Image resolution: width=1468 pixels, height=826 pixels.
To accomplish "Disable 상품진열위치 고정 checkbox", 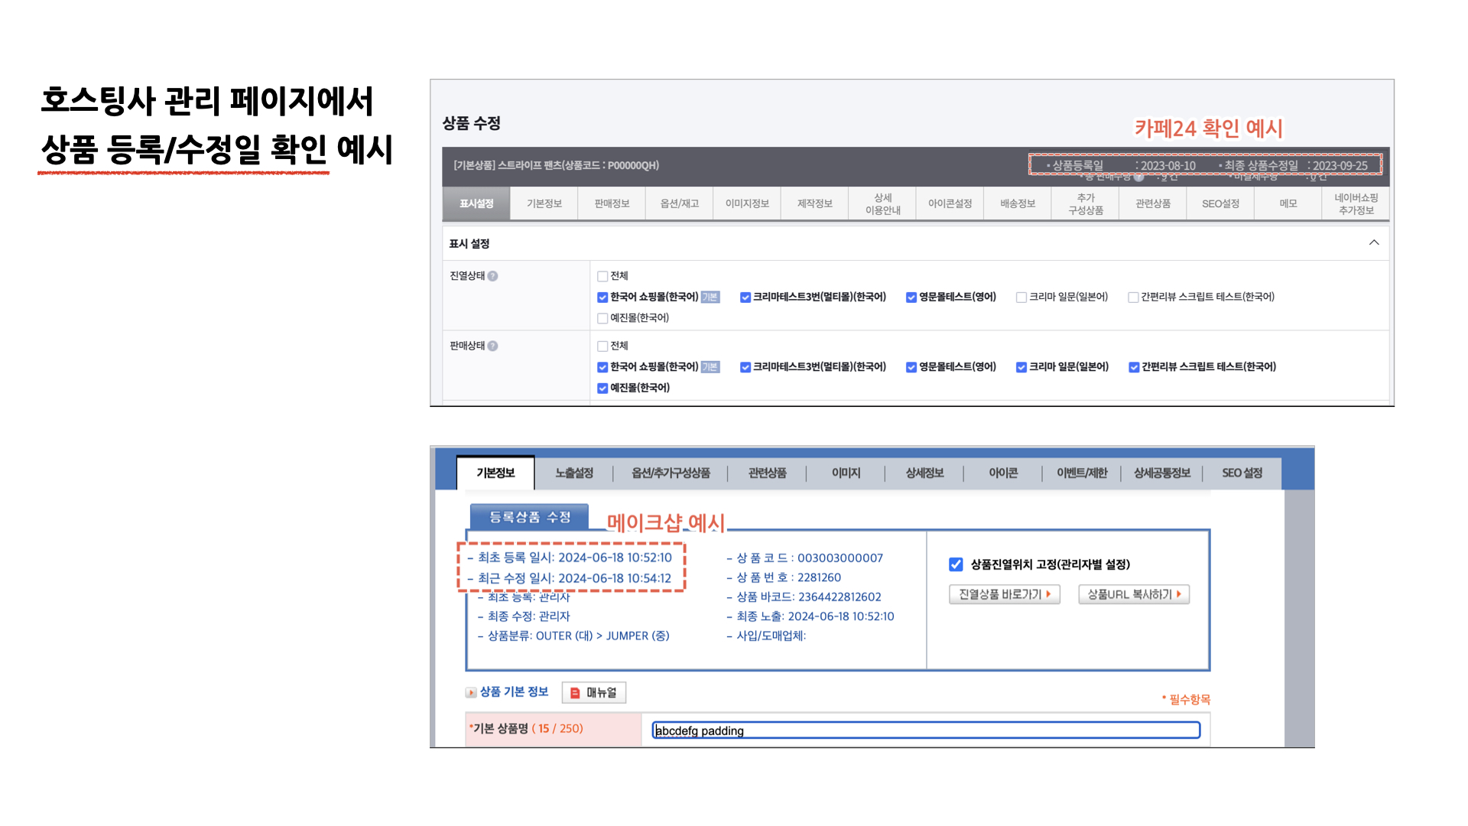I will pos(956,564).
